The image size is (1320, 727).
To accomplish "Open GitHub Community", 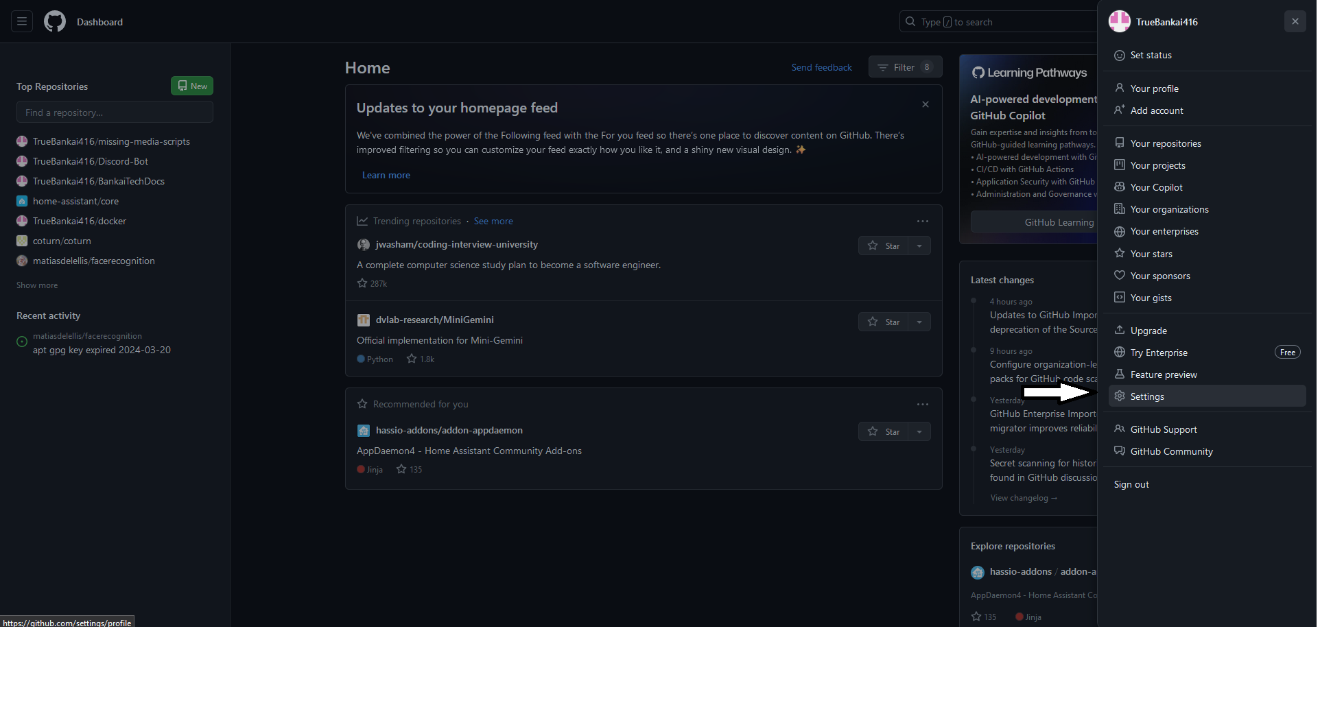I will pos(1207,451).
